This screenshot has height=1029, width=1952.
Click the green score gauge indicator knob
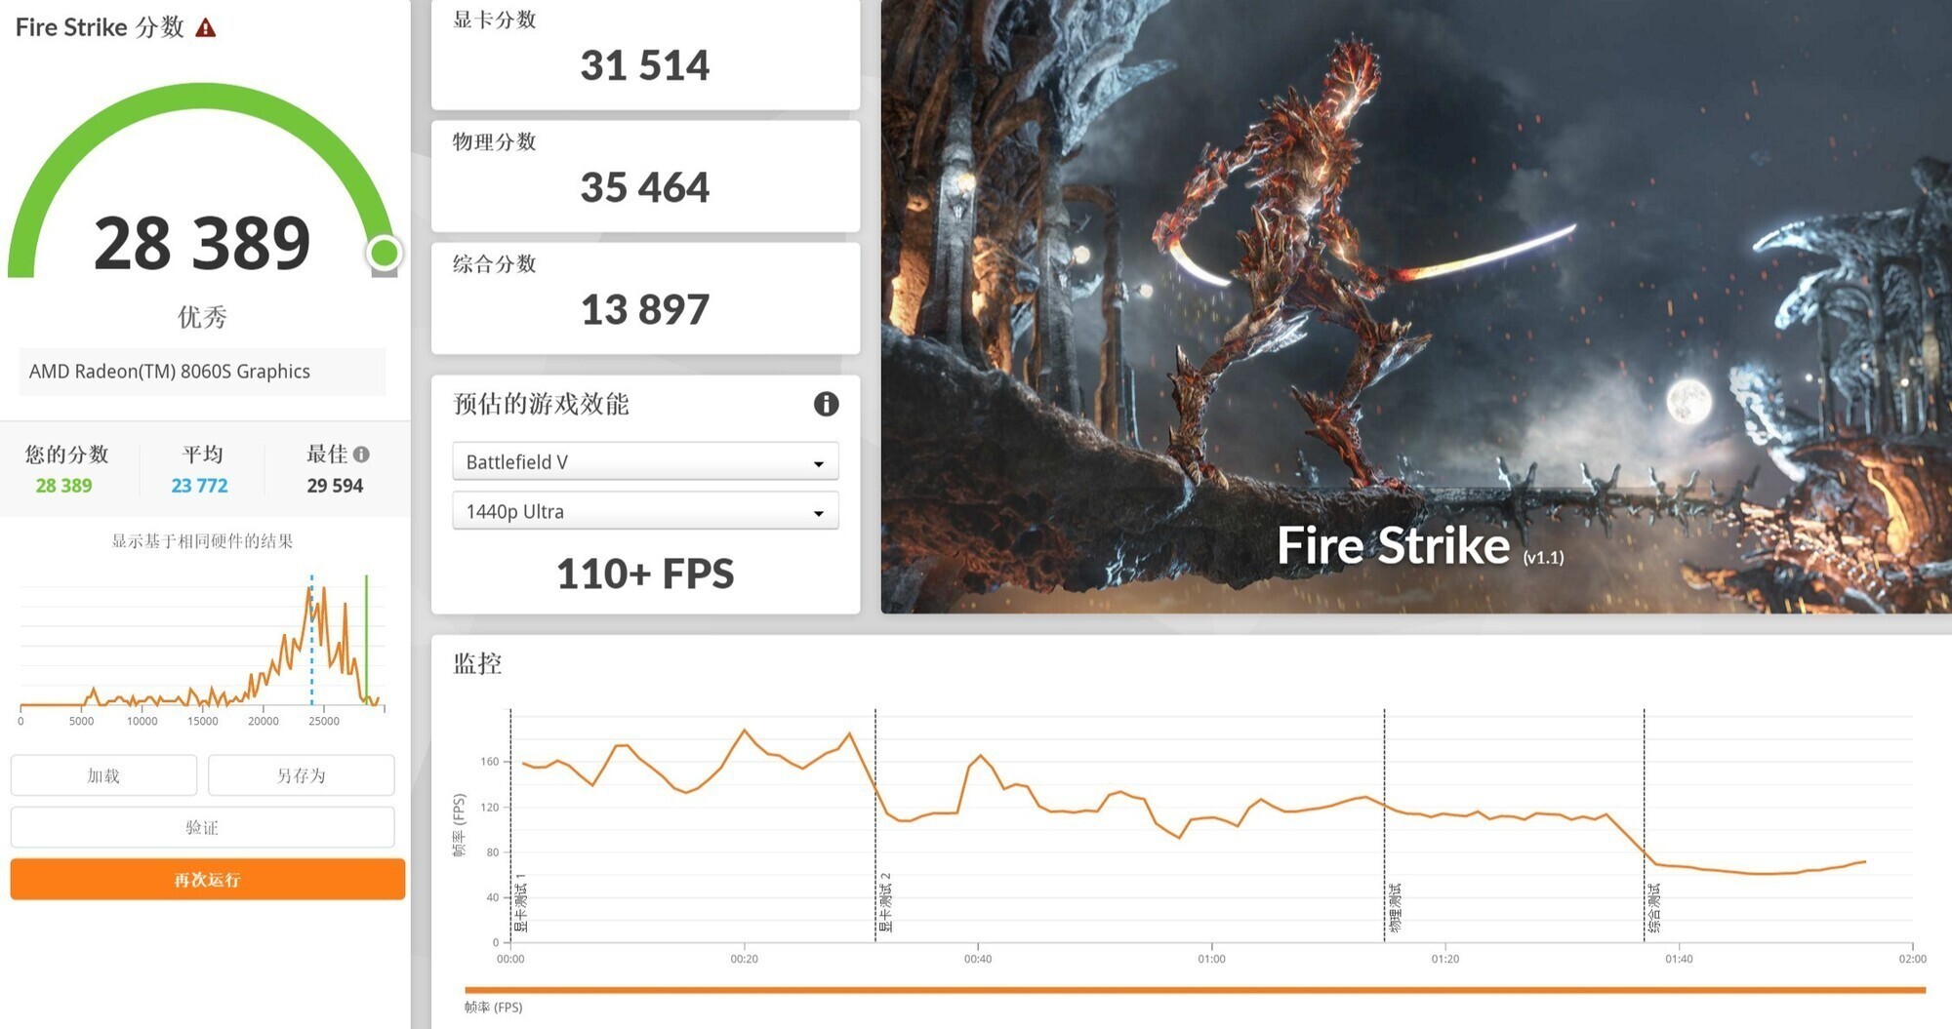pyautogui.click(x=385, y=253)
